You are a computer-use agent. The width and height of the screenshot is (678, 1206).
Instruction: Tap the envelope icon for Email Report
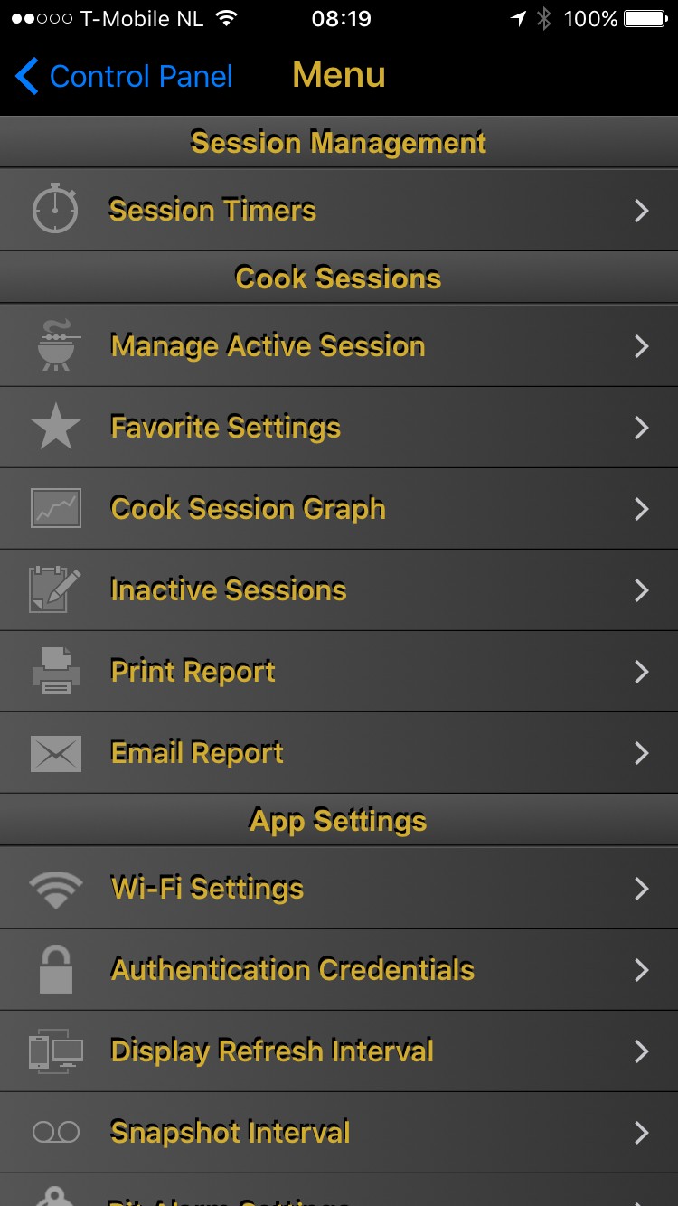56,753
